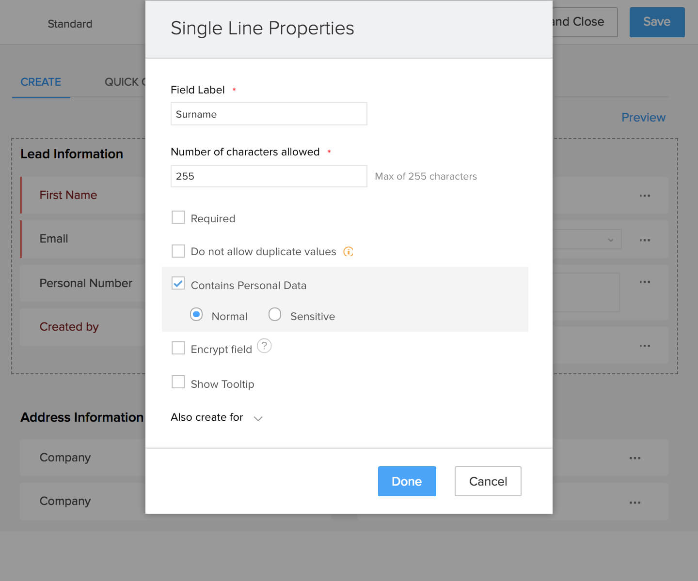This screenshot has height=581, width=698.
Task: Enable the Show Tooltip checkbox
Action: 178,382
